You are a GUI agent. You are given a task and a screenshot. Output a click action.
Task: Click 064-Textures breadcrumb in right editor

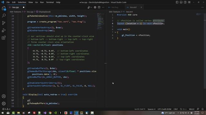115,12
